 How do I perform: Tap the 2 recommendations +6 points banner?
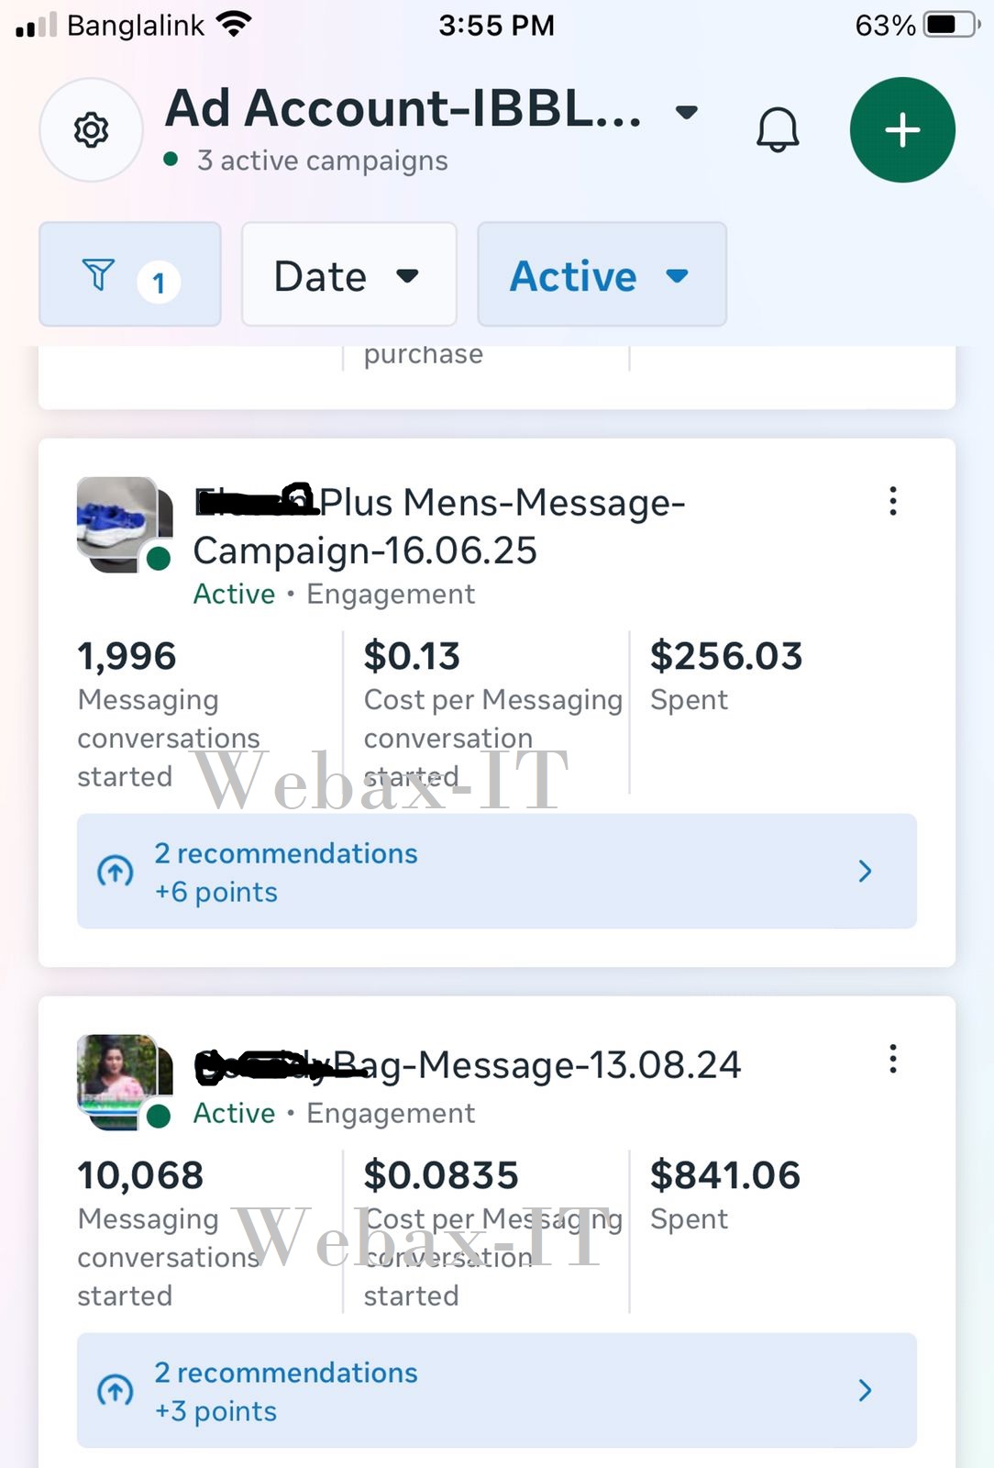(x=497, y=871)
